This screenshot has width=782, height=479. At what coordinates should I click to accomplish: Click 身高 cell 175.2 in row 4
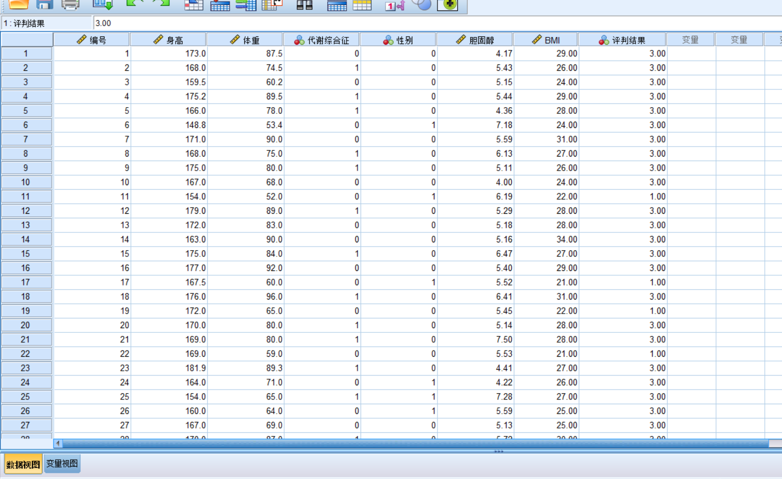tap(169, 96)
